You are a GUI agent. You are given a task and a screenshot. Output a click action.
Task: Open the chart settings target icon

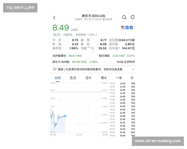(x=132, y=78)
